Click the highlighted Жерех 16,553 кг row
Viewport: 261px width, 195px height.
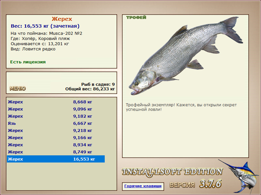coord(56,159)
